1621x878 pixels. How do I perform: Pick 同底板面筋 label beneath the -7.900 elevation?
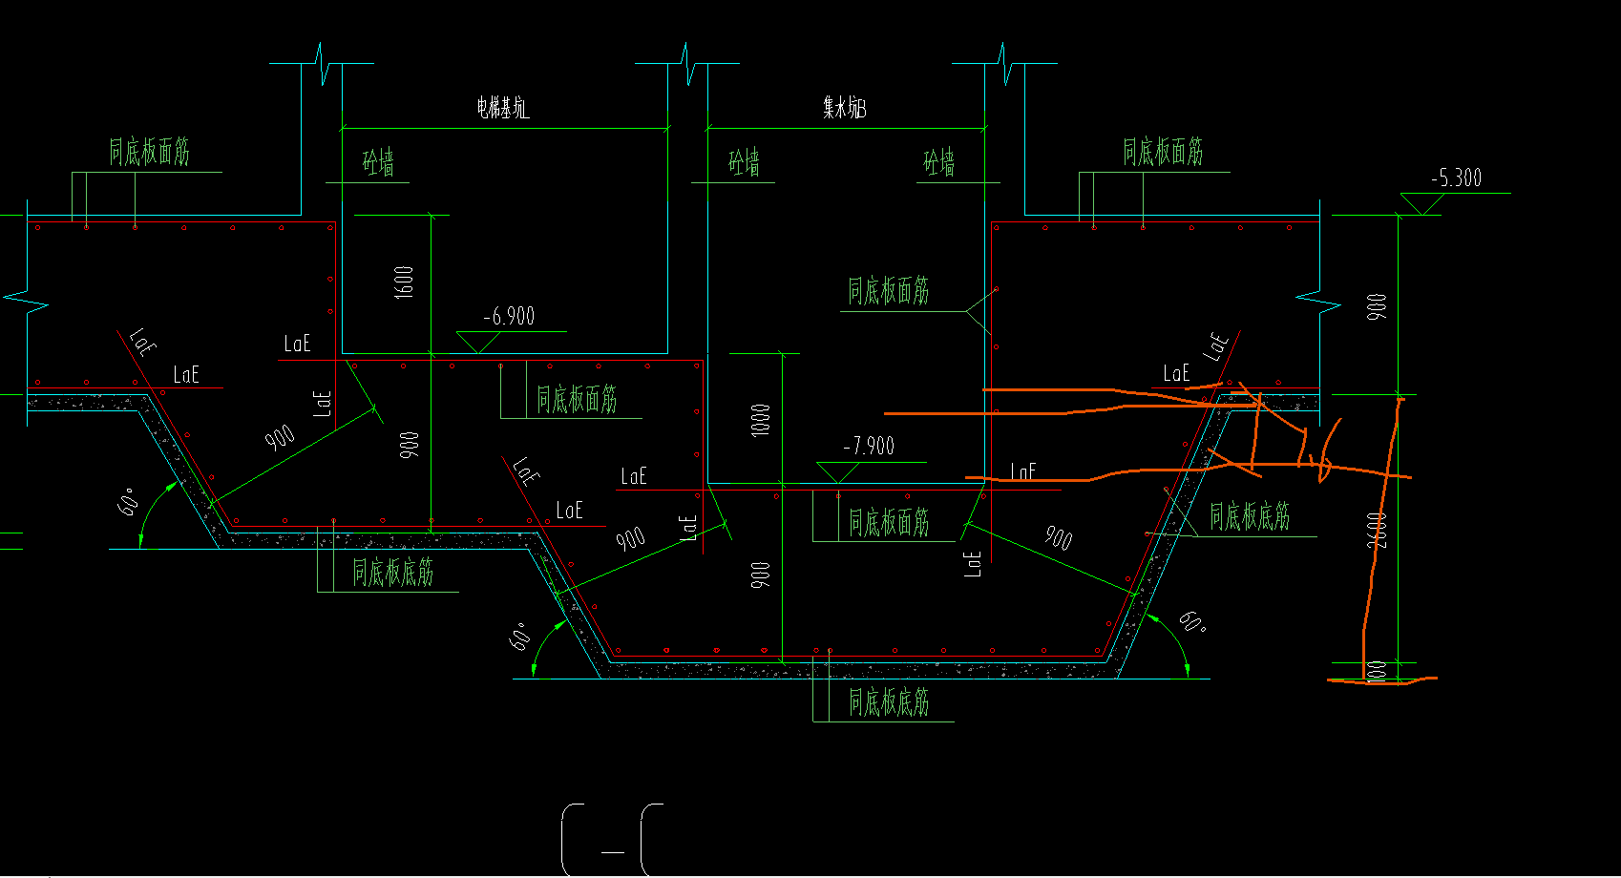(x=889, y=522)
